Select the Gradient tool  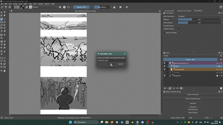[1, 42]
